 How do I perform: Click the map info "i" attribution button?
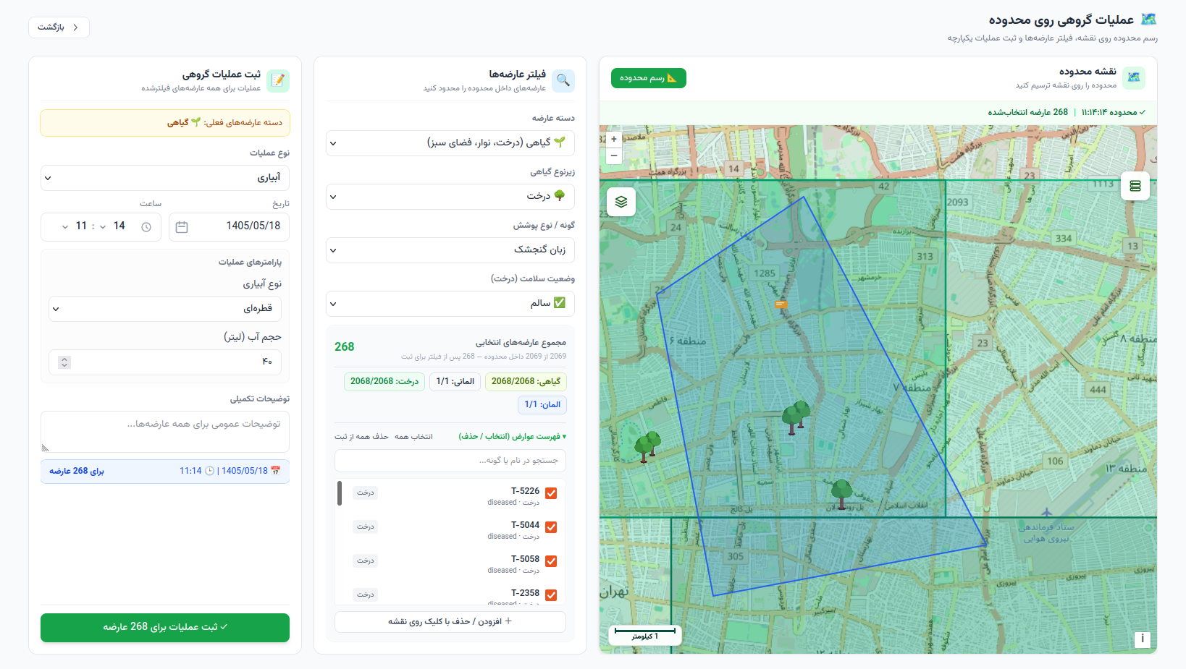point(1143,639)
